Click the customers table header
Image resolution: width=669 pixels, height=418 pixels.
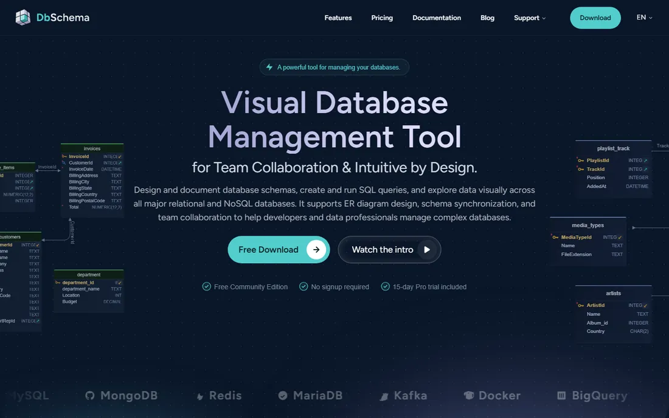[19, 236]
